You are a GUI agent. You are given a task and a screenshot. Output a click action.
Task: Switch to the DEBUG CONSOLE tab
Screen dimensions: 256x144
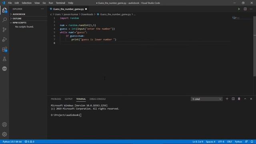(98, 99)
